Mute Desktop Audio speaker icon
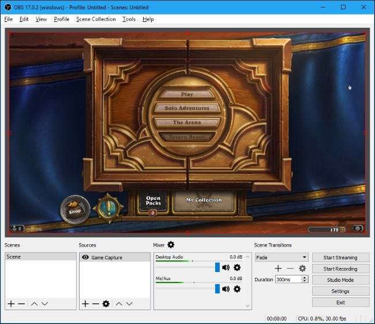Viewport: 375px width, 324px height. (226, 267)
